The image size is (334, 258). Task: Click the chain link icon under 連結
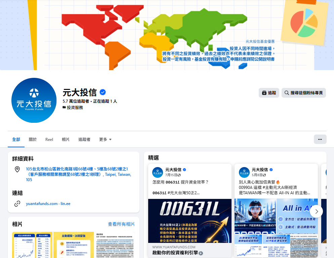click(x=17, y=204)
